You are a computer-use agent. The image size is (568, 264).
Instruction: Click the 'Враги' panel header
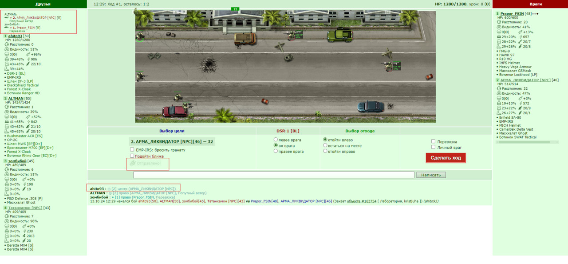(x=530, y=4)
